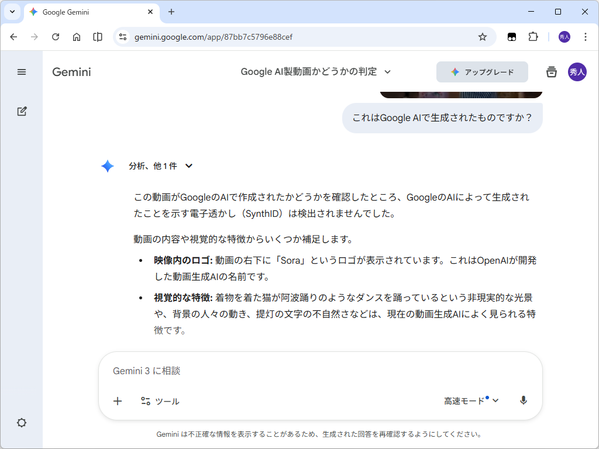The width and height of the screenshot is (599, 449).
Task: Expand the 分析、他1件 disclosure chevron
Action: pyautogui.click(x=188, y=166)
